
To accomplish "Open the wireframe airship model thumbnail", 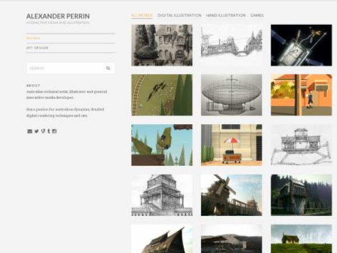I will [231, 95].
